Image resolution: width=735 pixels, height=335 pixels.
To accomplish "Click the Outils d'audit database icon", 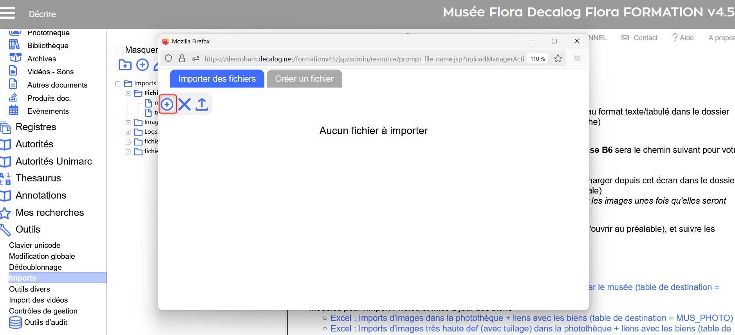I will coord(15,322).
